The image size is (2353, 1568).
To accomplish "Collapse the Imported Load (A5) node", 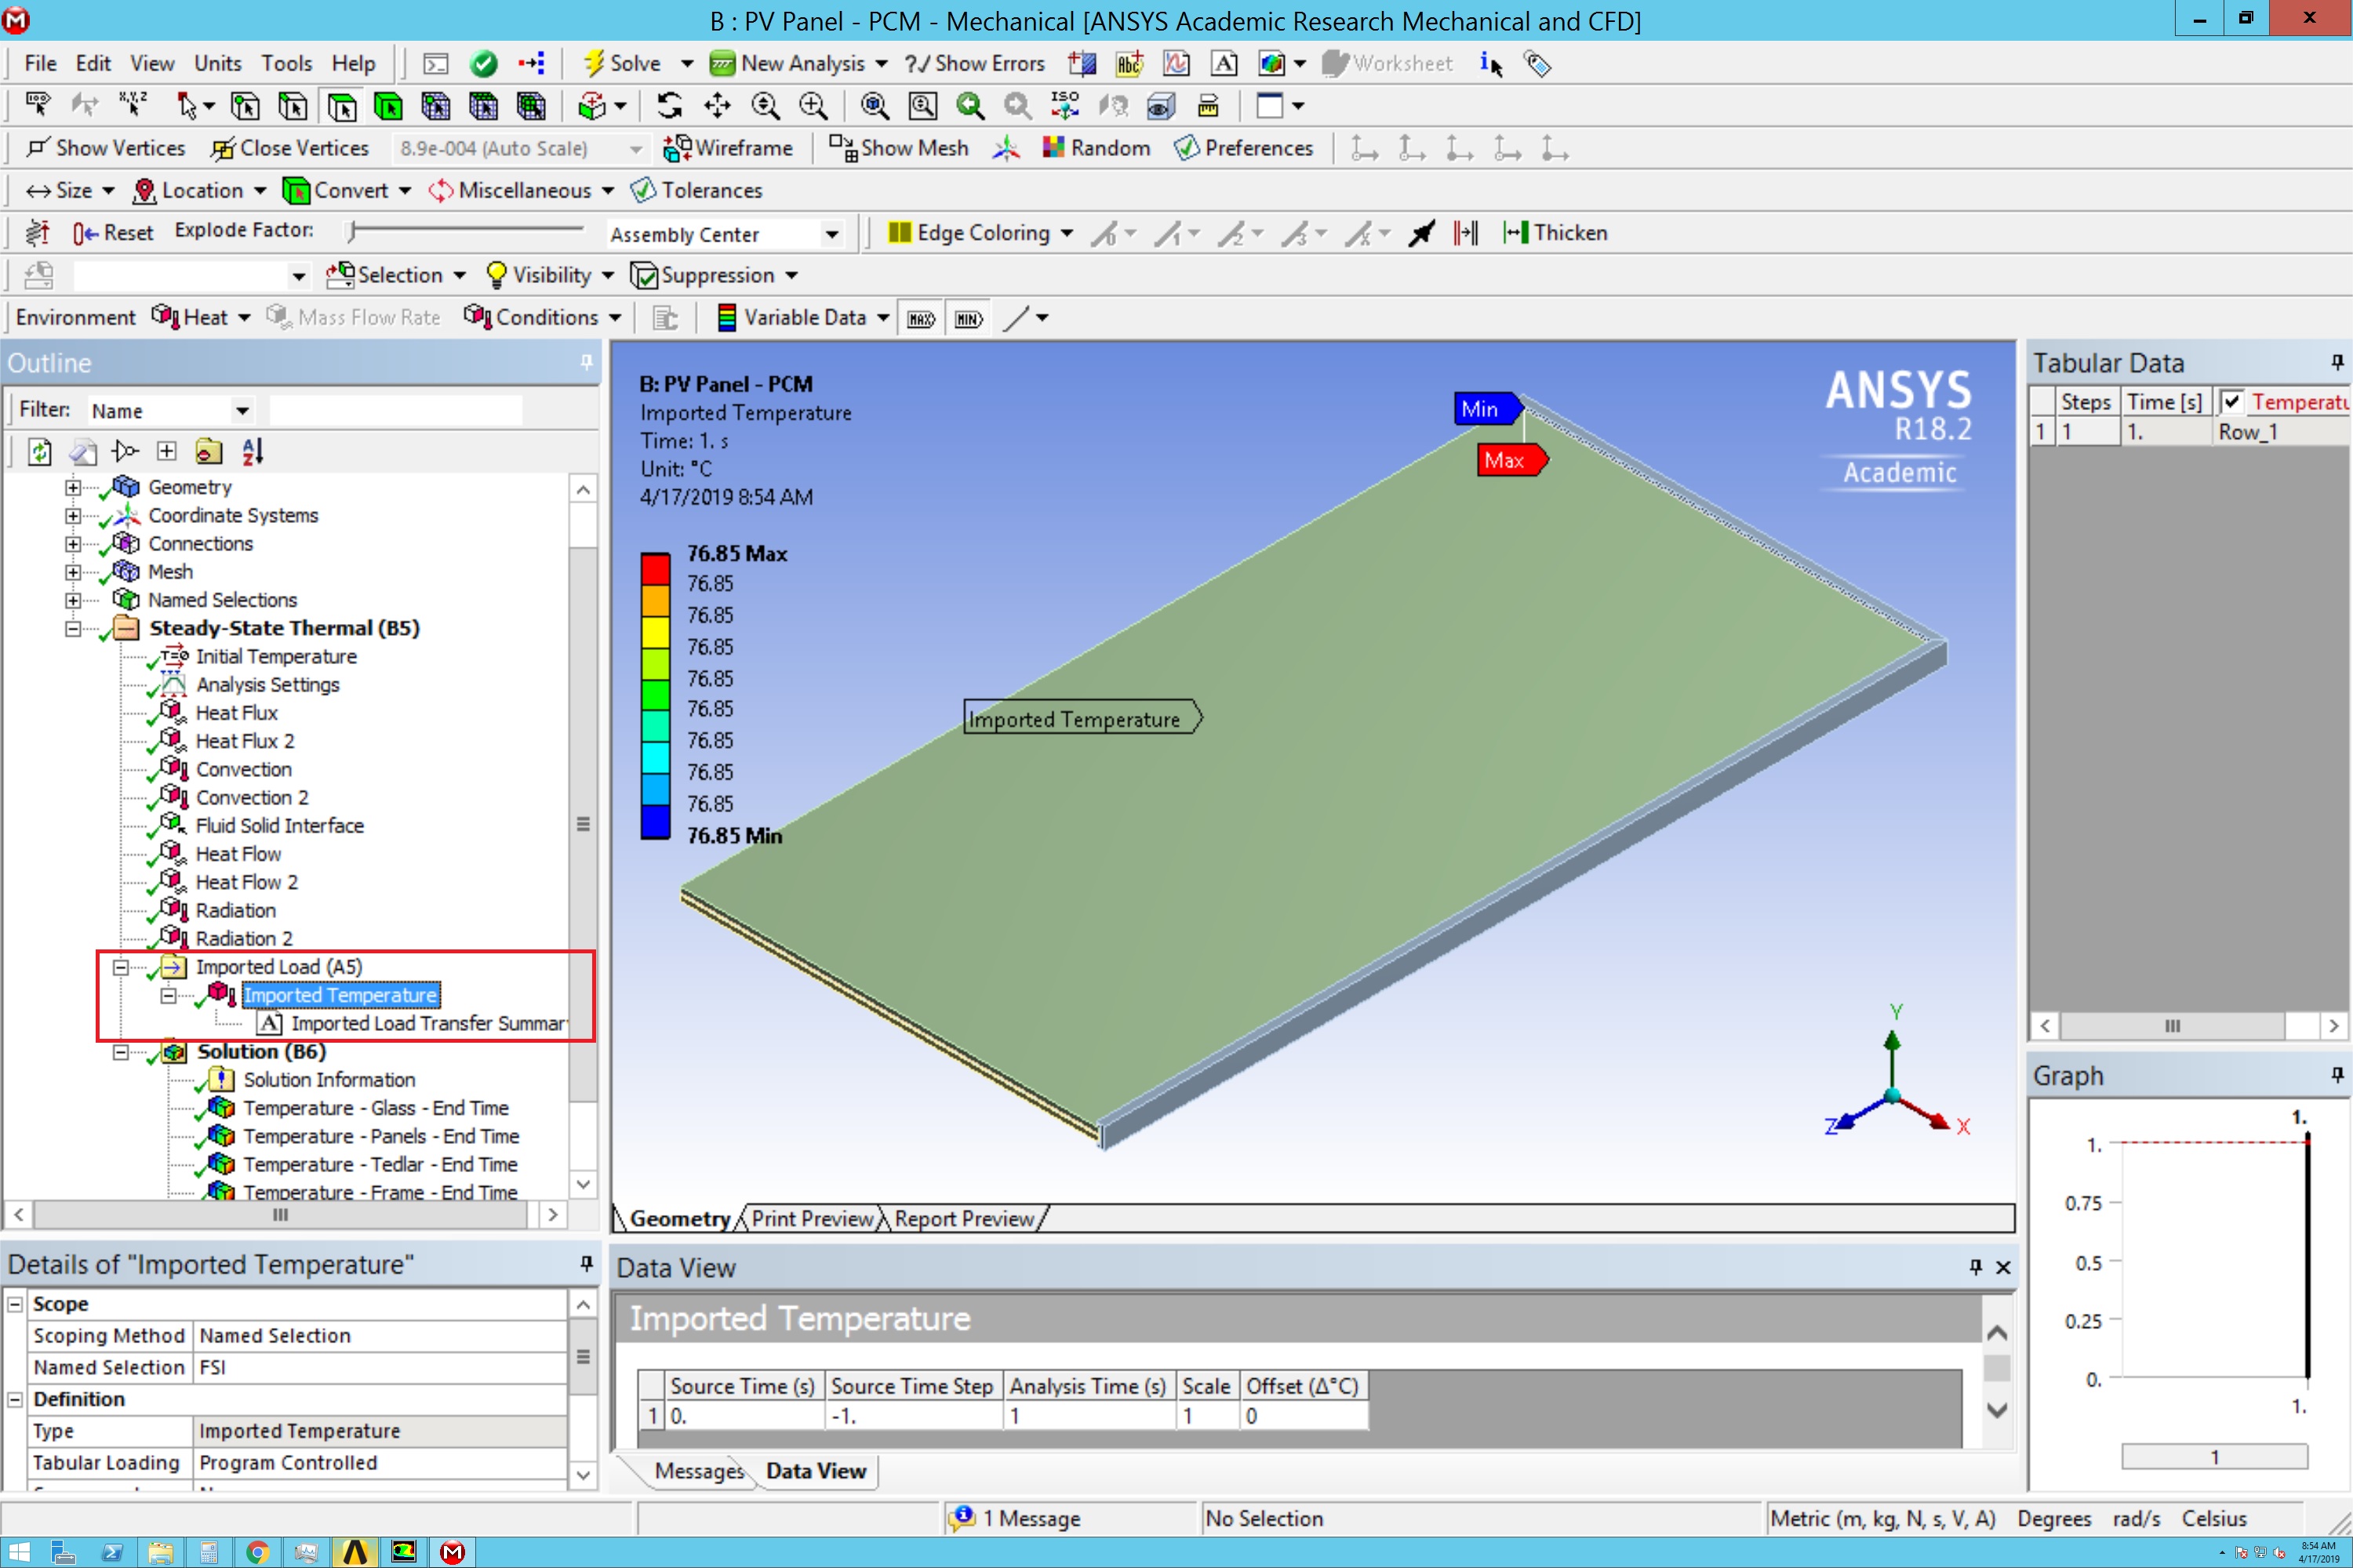I will [120, 967].
